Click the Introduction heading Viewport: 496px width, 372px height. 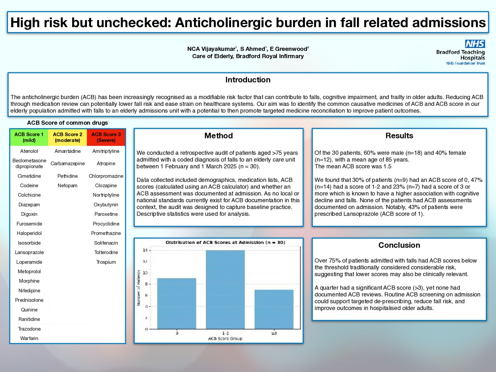[x=248, y=80]
